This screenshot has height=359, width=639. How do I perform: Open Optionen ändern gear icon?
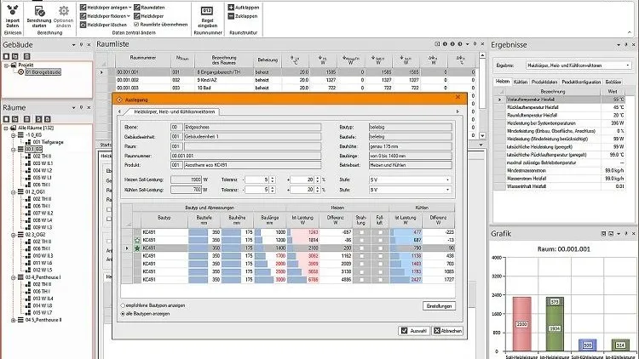tap(64, 11)
